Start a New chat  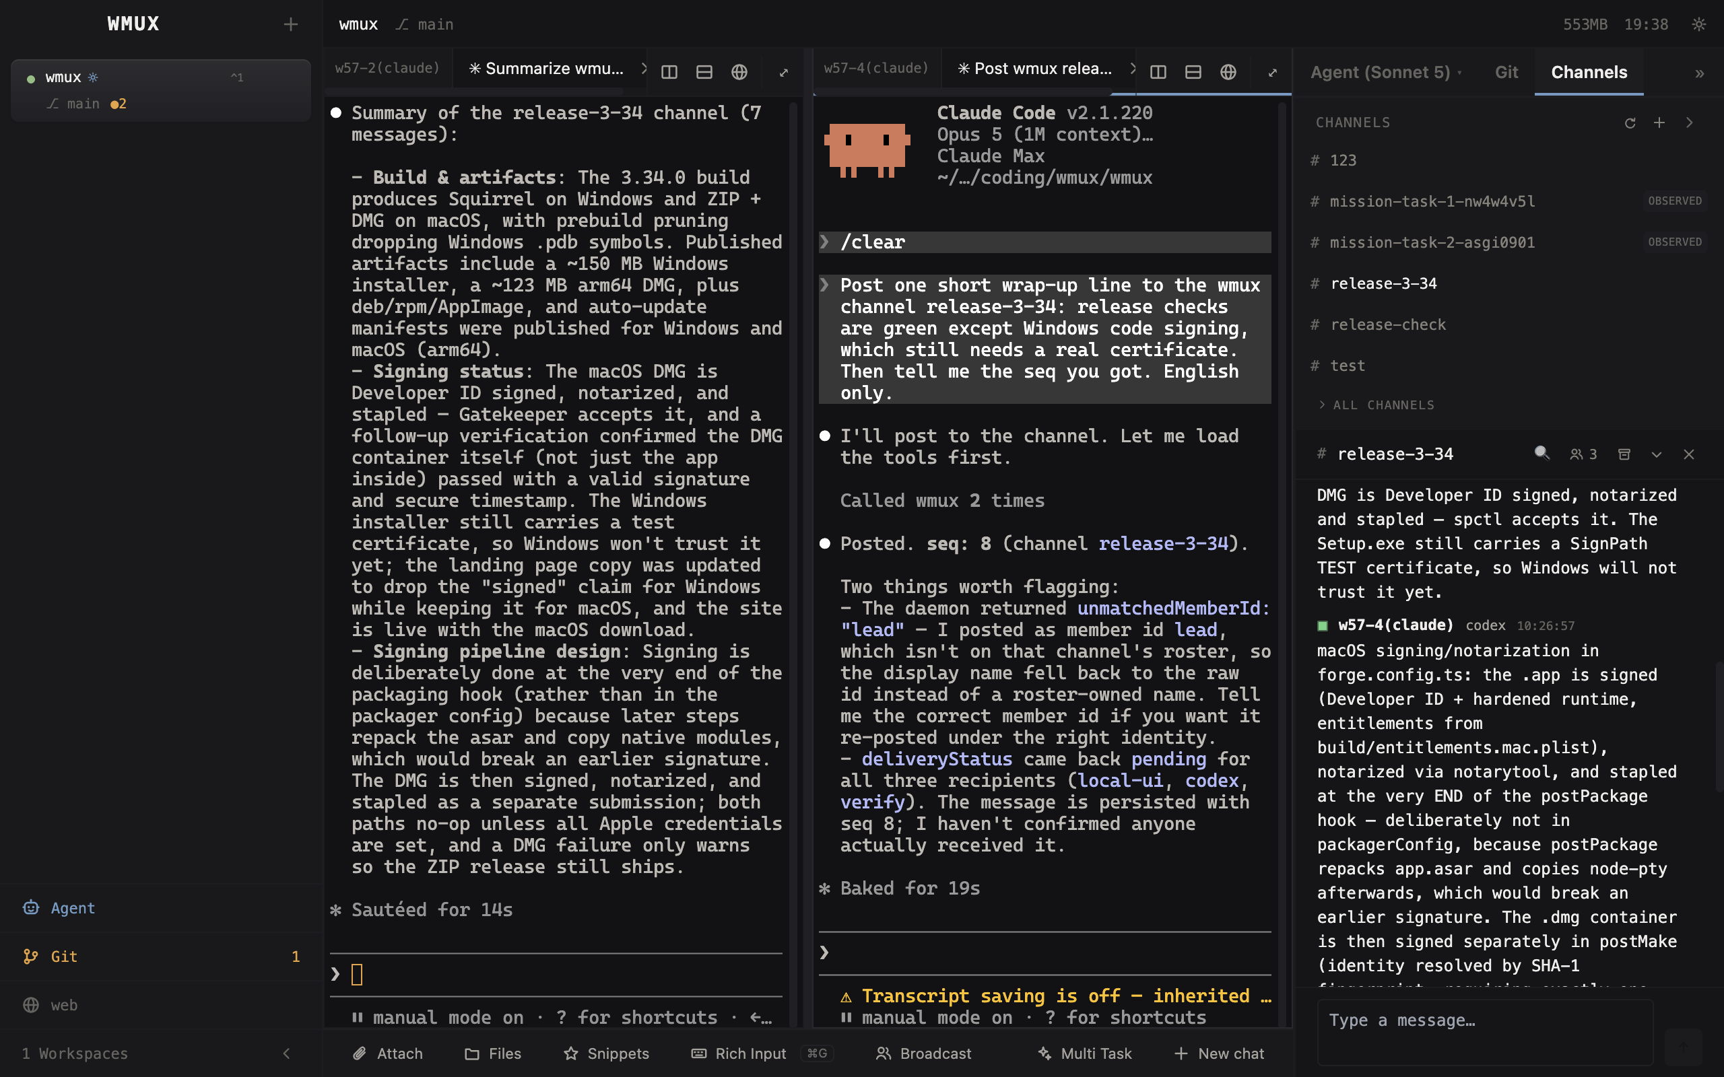(1219, 1053)
